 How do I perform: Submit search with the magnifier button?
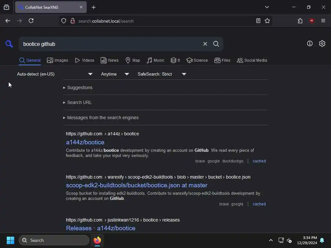pyautogui.click(x=216, y=44)
